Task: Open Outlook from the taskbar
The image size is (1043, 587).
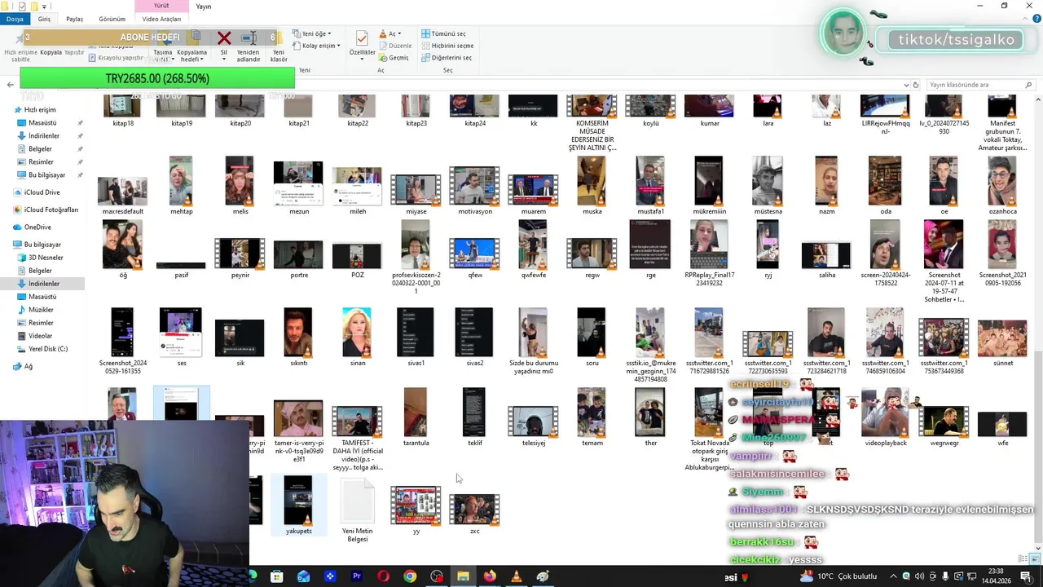Action: [303, 576]
